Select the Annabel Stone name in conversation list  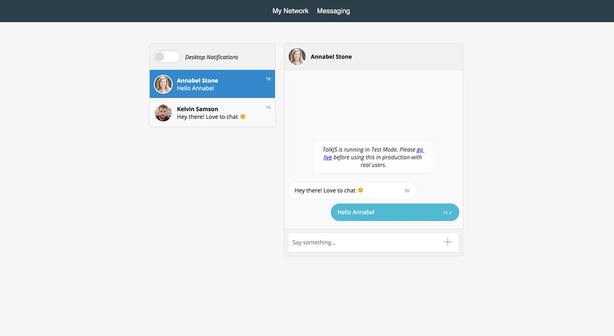(x=197, y=81)
